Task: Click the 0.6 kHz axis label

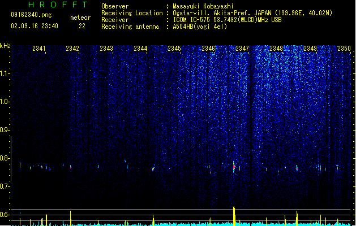Action: click(5, 215)
